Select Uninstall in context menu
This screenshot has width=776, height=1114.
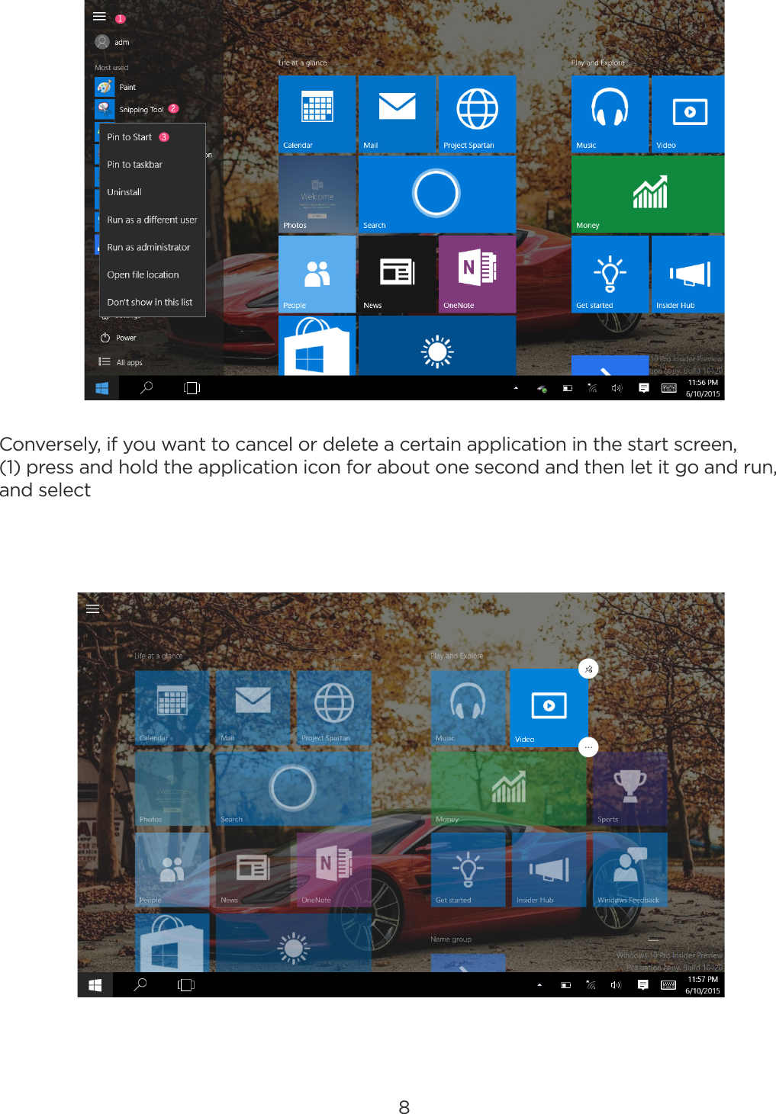(x=153, y=192)
